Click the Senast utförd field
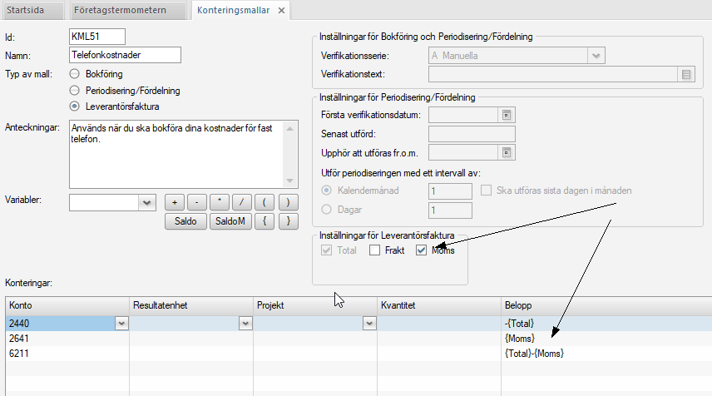Viewport: 712px width, 396px height. tap(472, 134)
